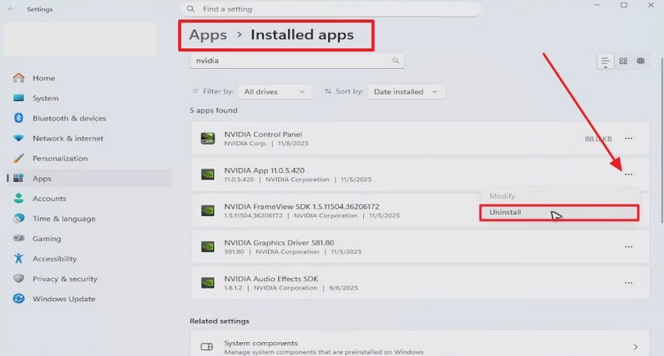Click the Home house icon
This screenshot has width=664, height=356.
coord(18,78)
